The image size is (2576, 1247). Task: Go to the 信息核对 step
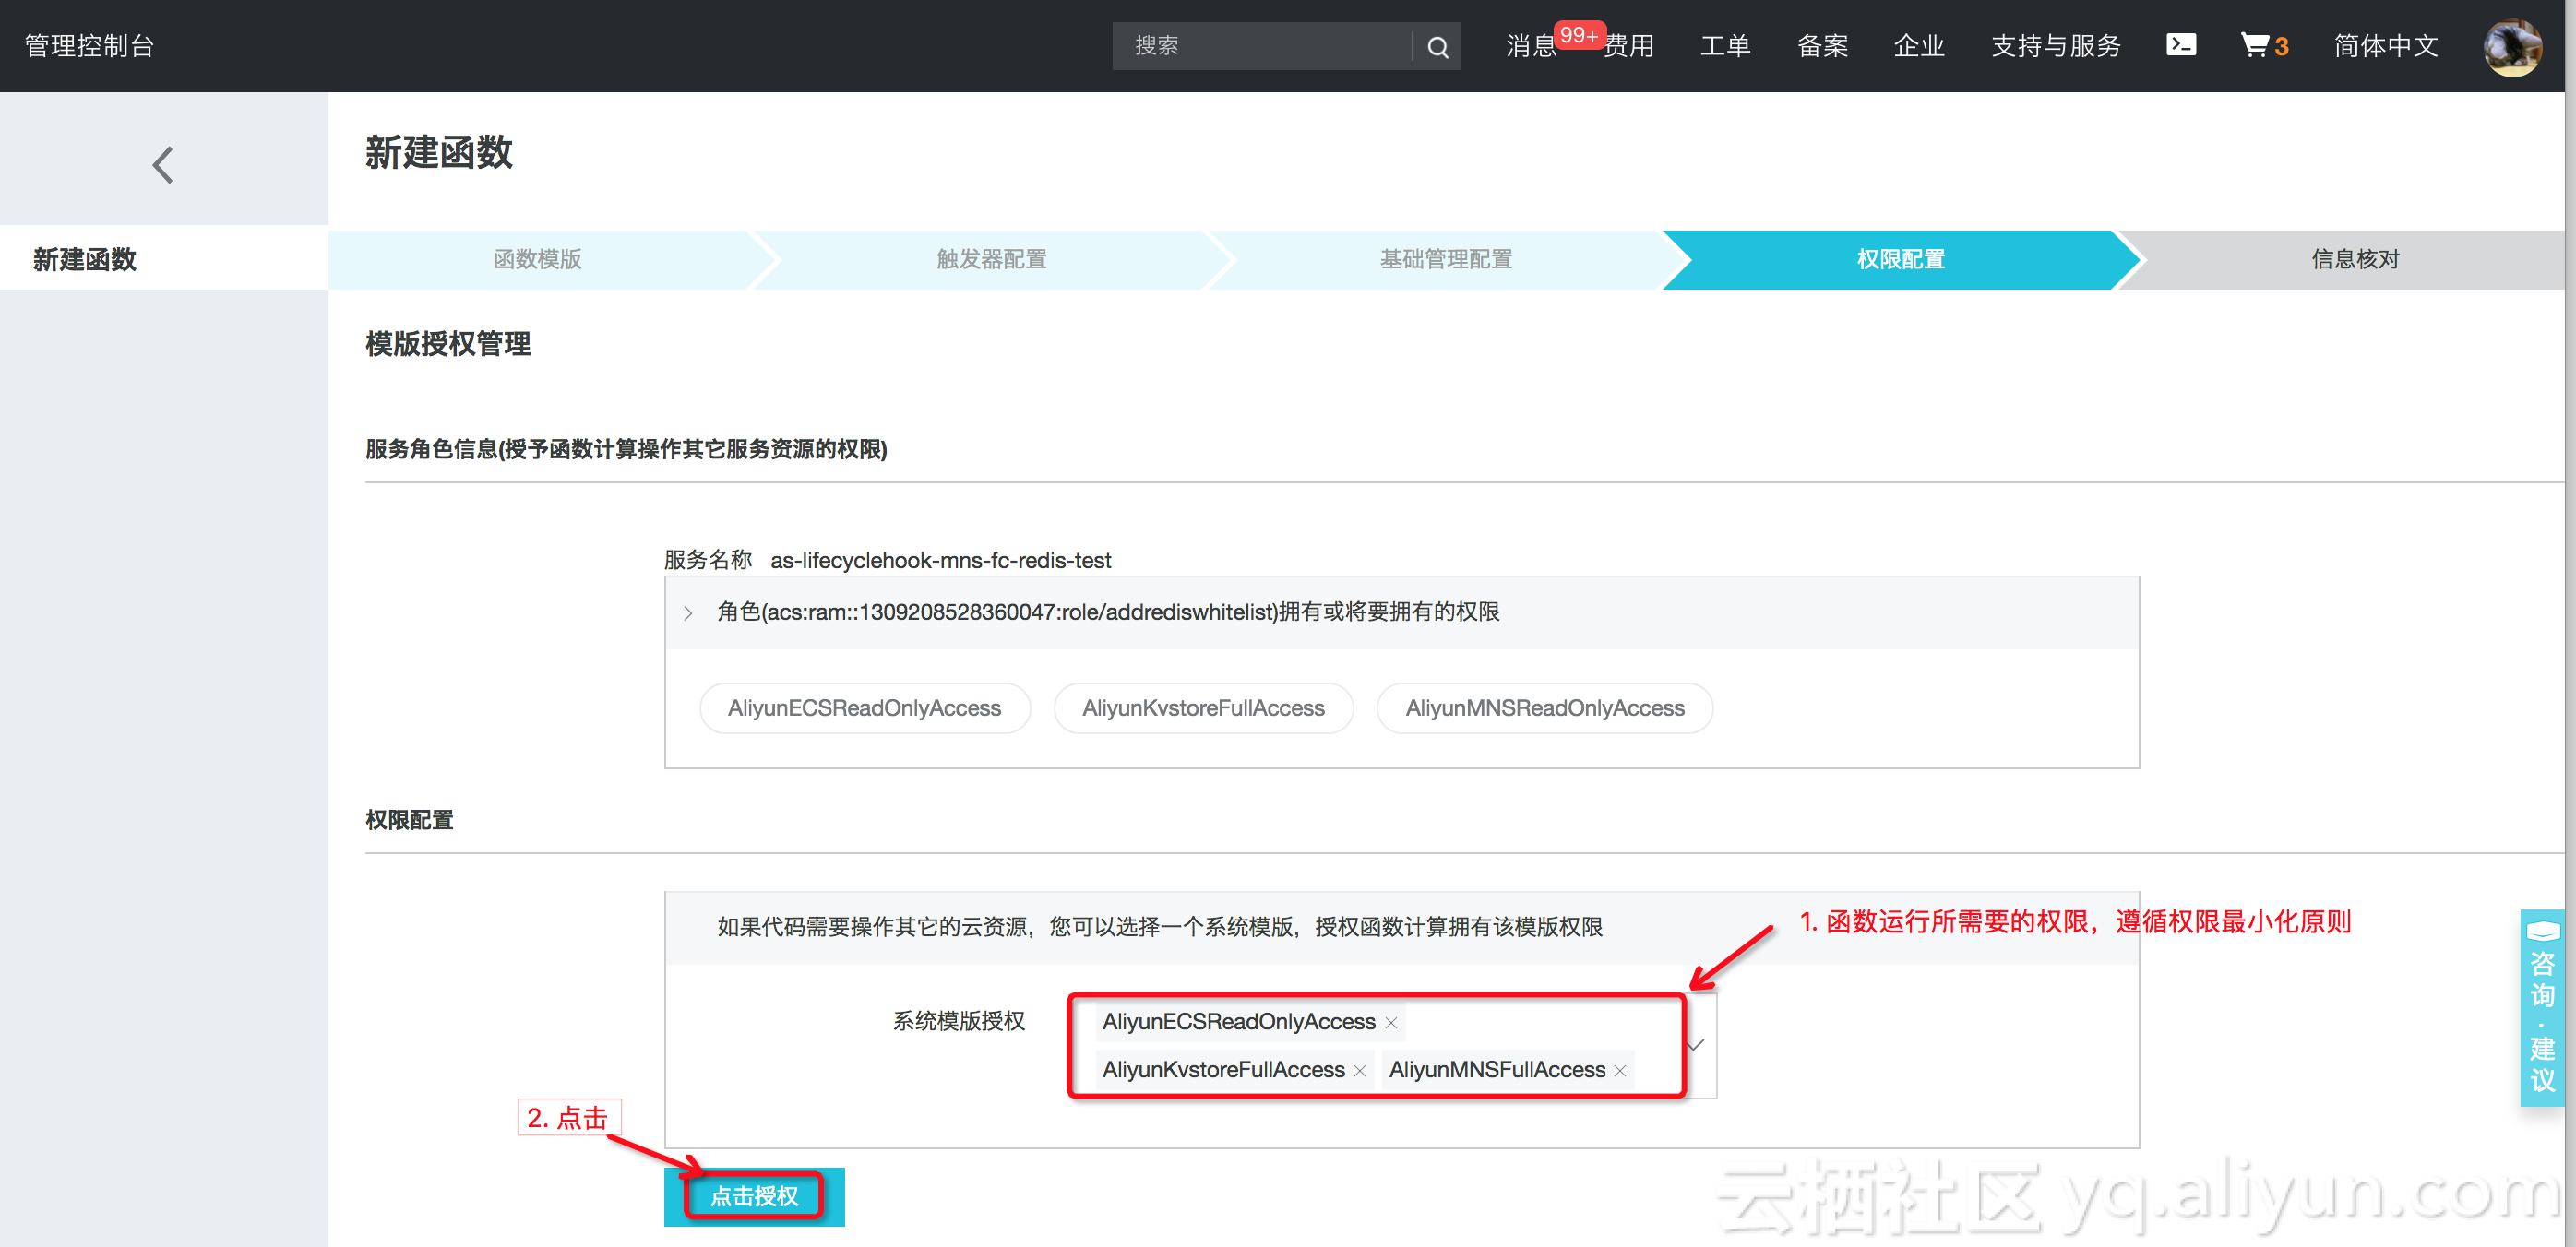[x=2355, y=260]
